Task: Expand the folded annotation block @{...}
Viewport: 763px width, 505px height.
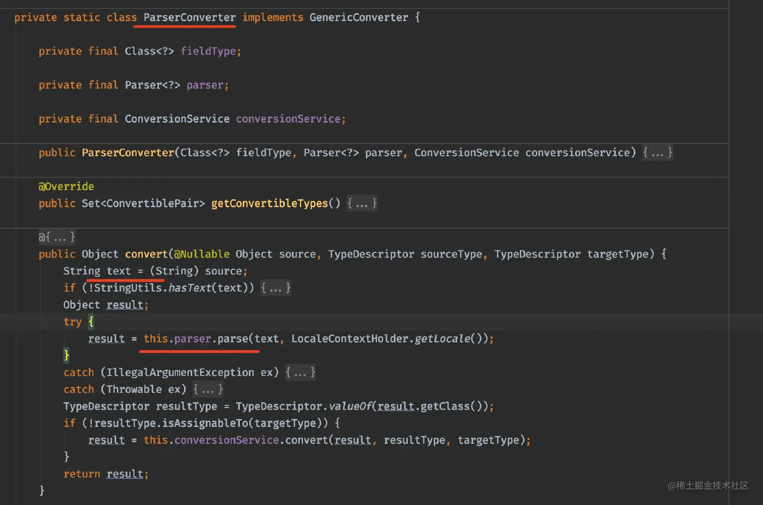Action: [57, 237]
